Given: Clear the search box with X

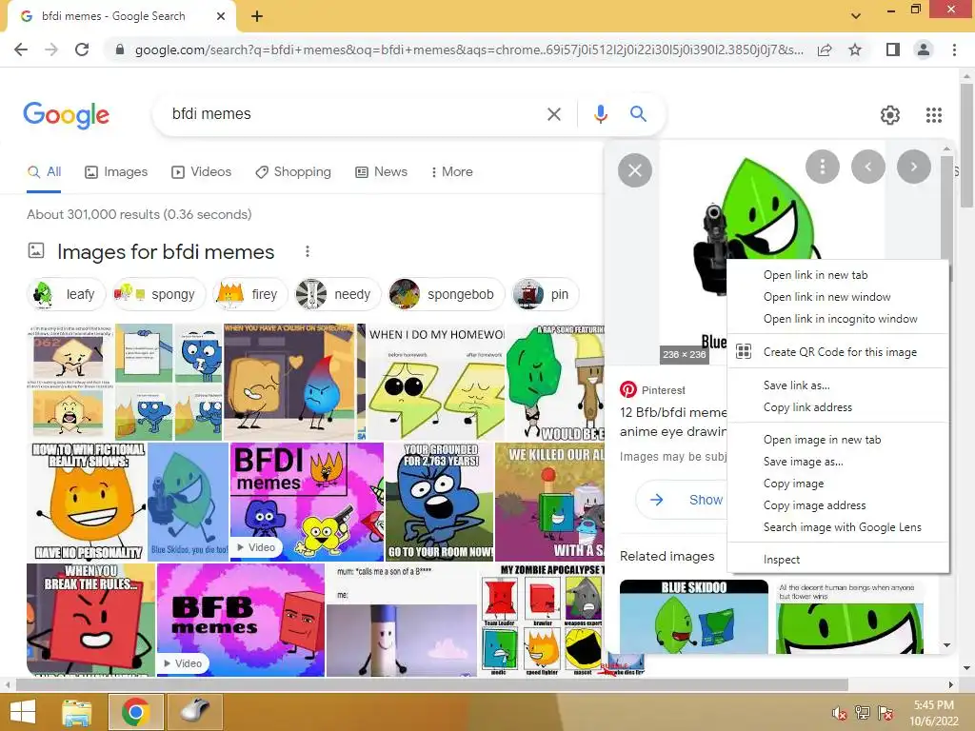Looking at the screenshot, I should (x=553, y=114).
